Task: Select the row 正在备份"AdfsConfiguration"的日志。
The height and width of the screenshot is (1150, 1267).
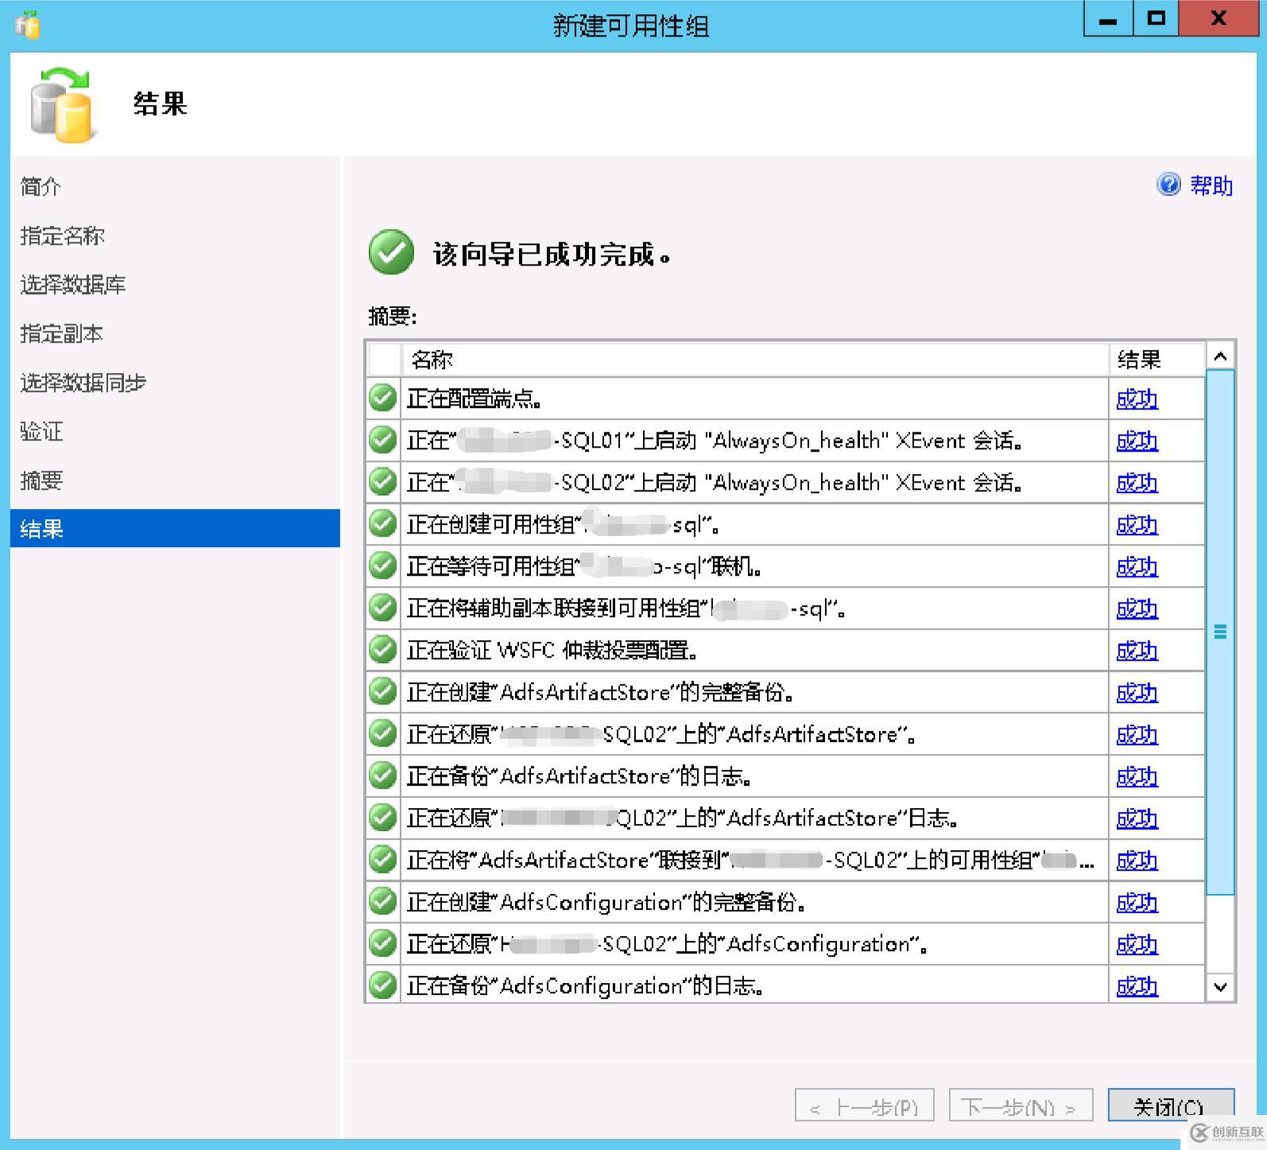Action: coord(785,985)
